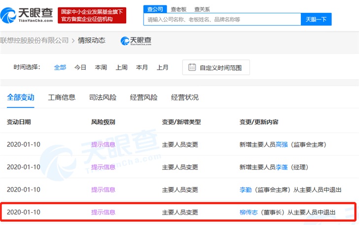This screenshot has height=225, width=359.
Task: Open the 自定义时间范围 date range picker
Action: (x=216, y=67)
